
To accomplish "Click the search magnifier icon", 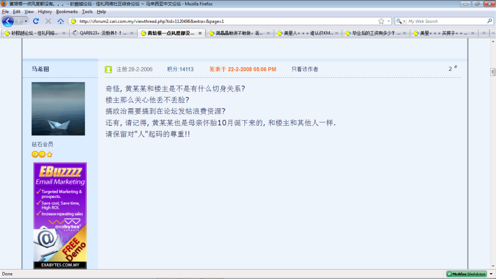I will click(490, 21).
